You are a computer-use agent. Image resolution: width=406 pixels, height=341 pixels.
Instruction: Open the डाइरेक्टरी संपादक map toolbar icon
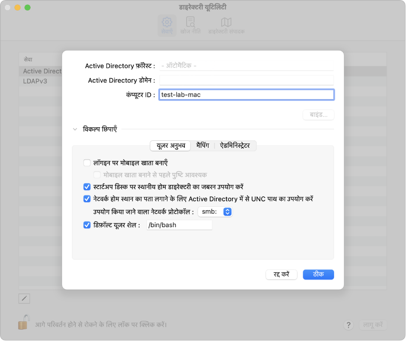pos(226,26)
